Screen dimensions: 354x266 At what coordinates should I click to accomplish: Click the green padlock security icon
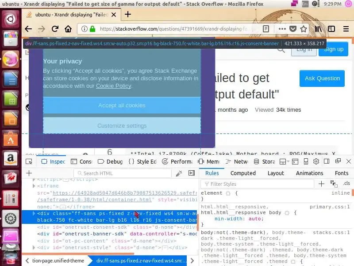click(x=92, y=29)
